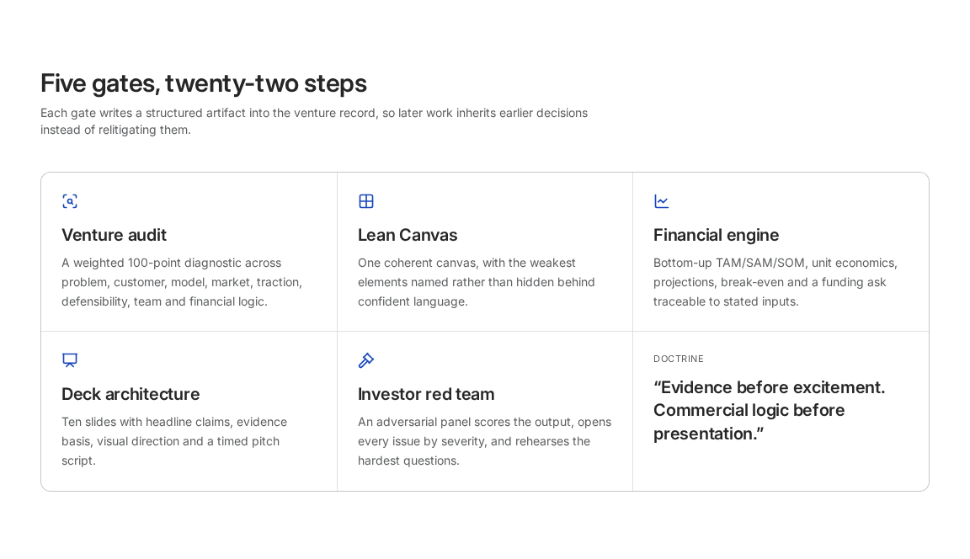Click the "DOCTRINE" label
Screen dimensions: 970x559
tap(679, 359)
